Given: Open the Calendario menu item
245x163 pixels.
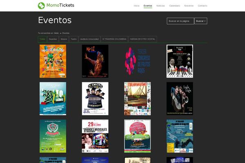Looking at the screenshot, I should 174,6.
